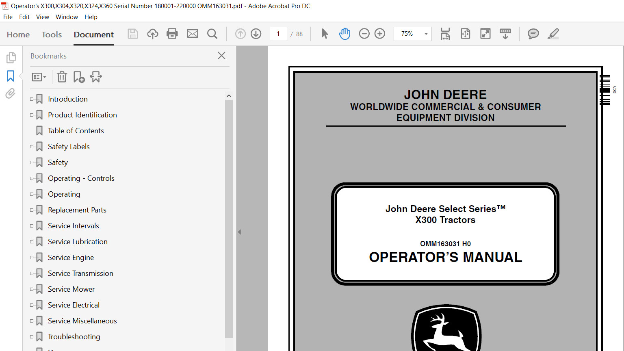The height and width of the screenshot is (351, 624).
Task: Open Service Intervals bookmark
Action: [73, 226]
